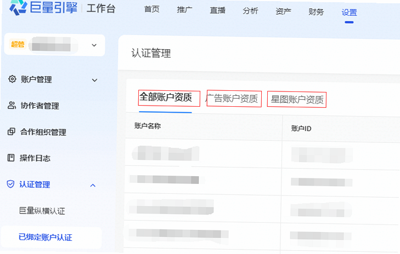Click the 操作日志 log icon
This screenshot has height=254, width=400.
point(11,158)
